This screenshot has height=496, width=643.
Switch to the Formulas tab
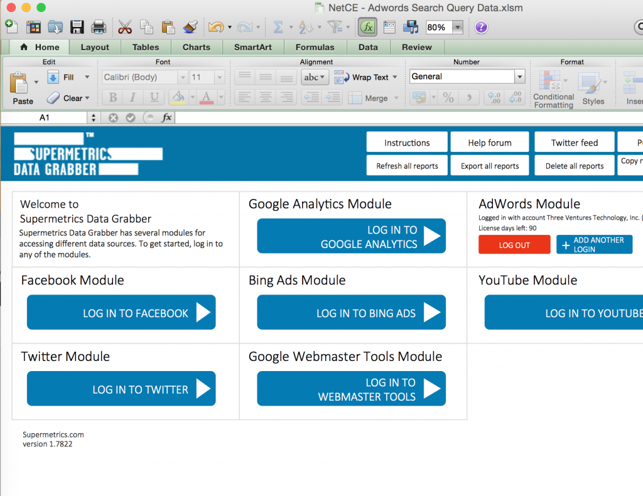click(x=315, y=47)
